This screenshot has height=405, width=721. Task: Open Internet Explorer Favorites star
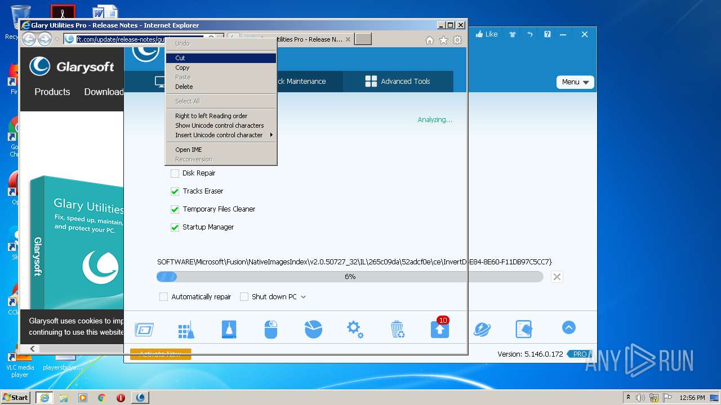click(443, 40)
